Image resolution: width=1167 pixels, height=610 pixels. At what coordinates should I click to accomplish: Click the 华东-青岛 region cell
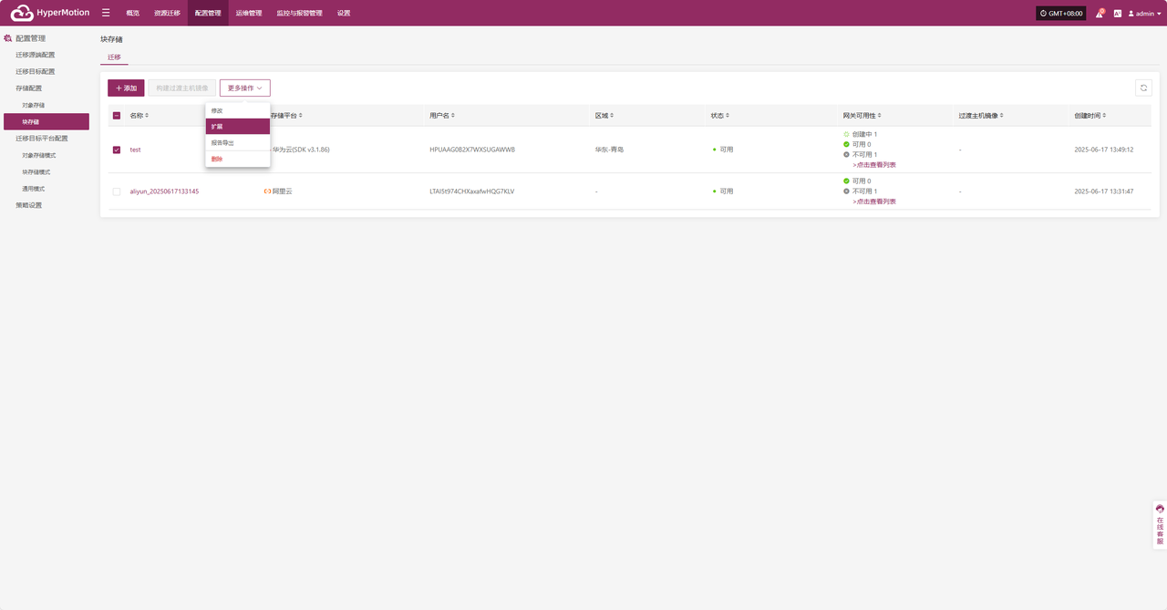click(x=609, y=150)
